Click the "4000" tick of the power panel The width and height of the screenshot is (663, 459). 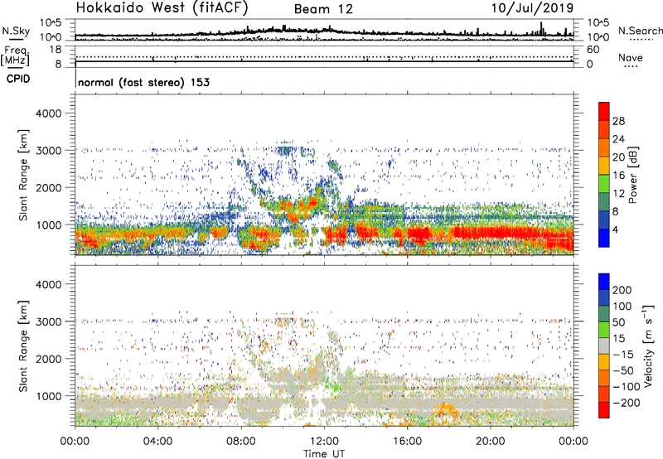click(48, 114)
